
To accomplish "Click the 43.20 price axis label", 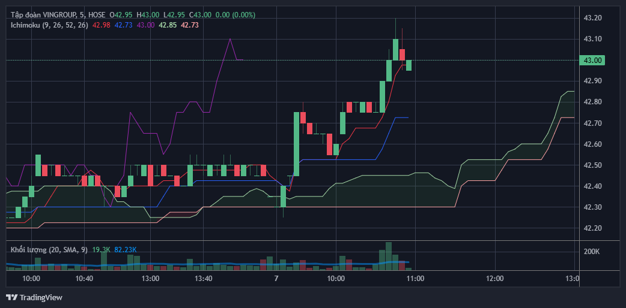I will click(592, 18).
